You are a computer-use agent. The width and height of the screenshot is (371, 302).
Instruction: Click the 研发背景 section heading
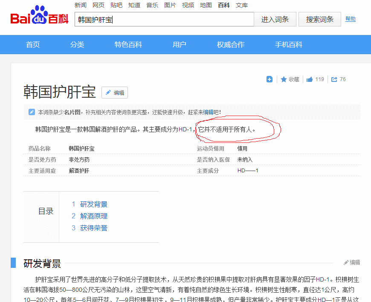pyautogui.click(x=42, y=263)
